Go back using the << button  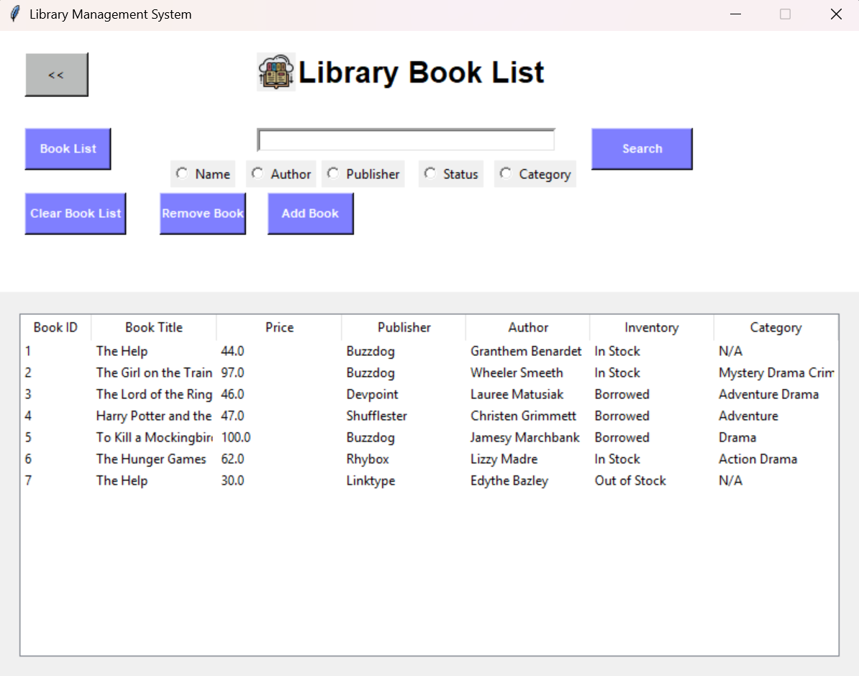(x=56, y=75)
